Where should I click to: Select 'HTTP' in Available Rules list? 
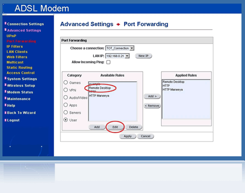(93, 91)
